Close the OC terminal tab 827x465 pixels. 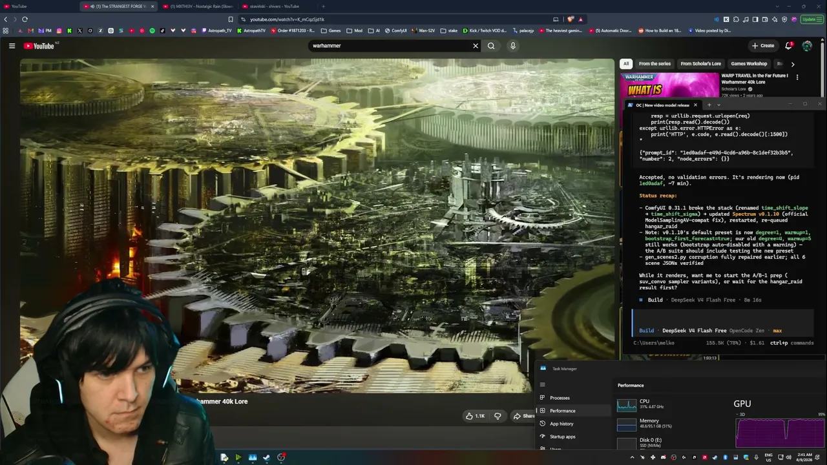click(x=695, y=105)
